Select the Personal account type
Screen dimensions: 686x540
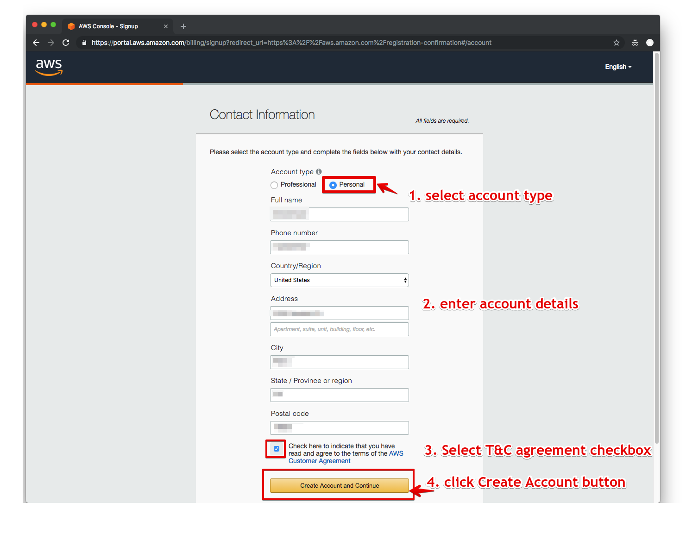(333, 184)
